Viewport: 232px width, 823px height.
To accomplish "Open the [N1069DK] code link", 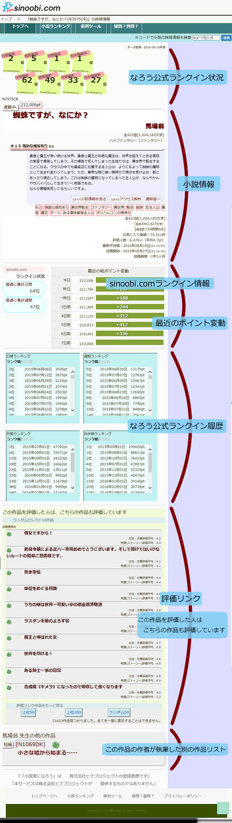I will click(30, 744).
